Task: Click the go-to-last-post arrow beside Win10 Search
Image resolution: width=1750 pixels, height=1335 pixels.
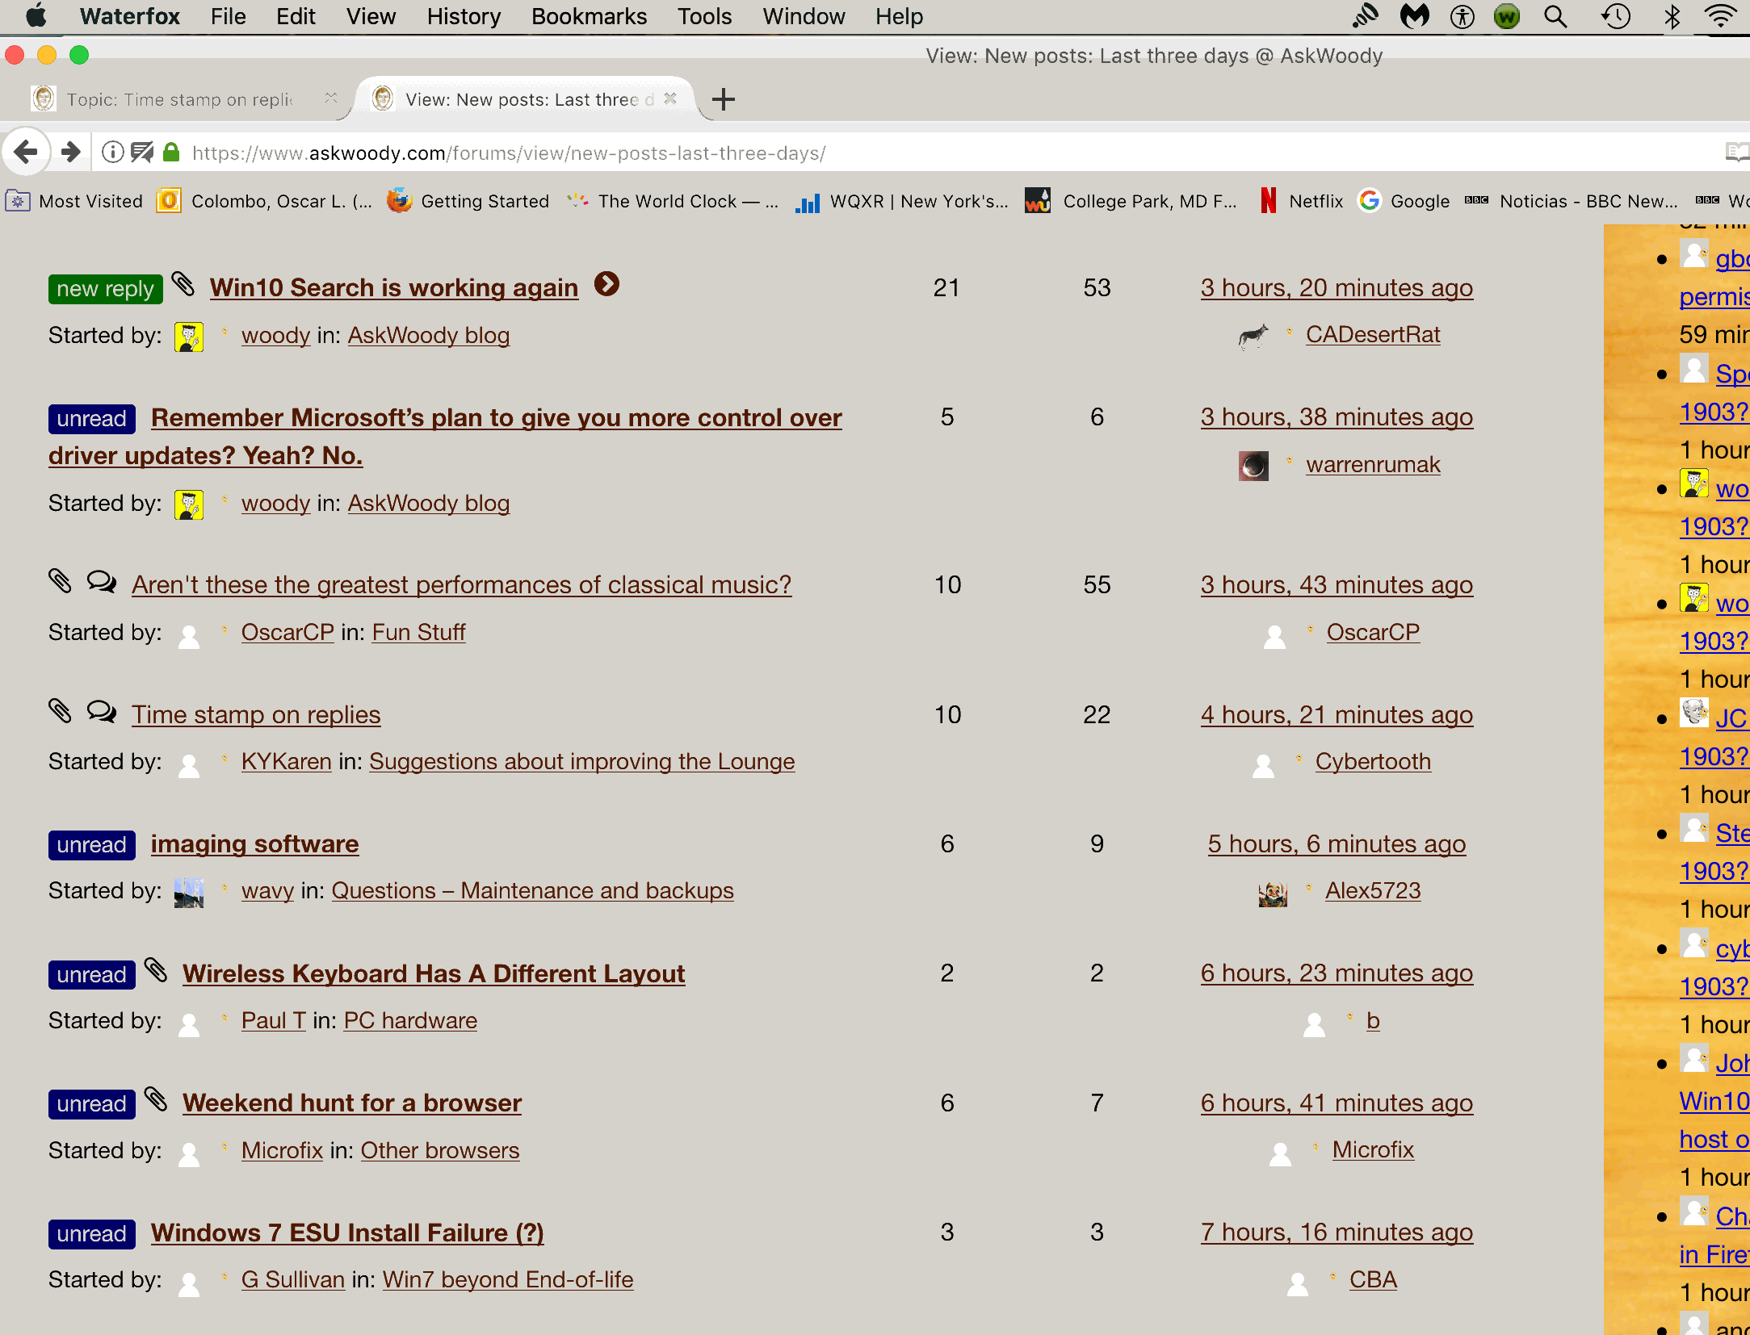Action: (x=606, y=285)
